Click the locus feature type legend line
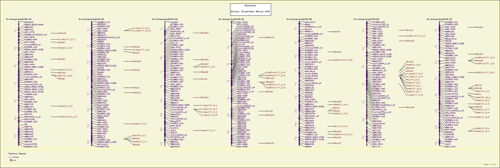The height and width of the screenshot is (168, 500). [10, 157]
